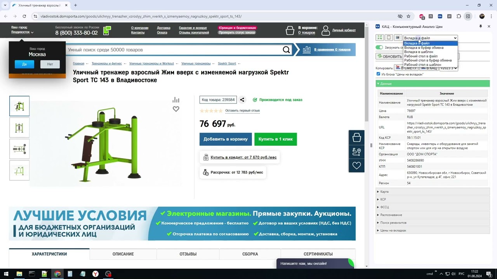This screenshot has height=279, width=497.
Task: Close the КАЦ side panel
Action: (489, 26)
